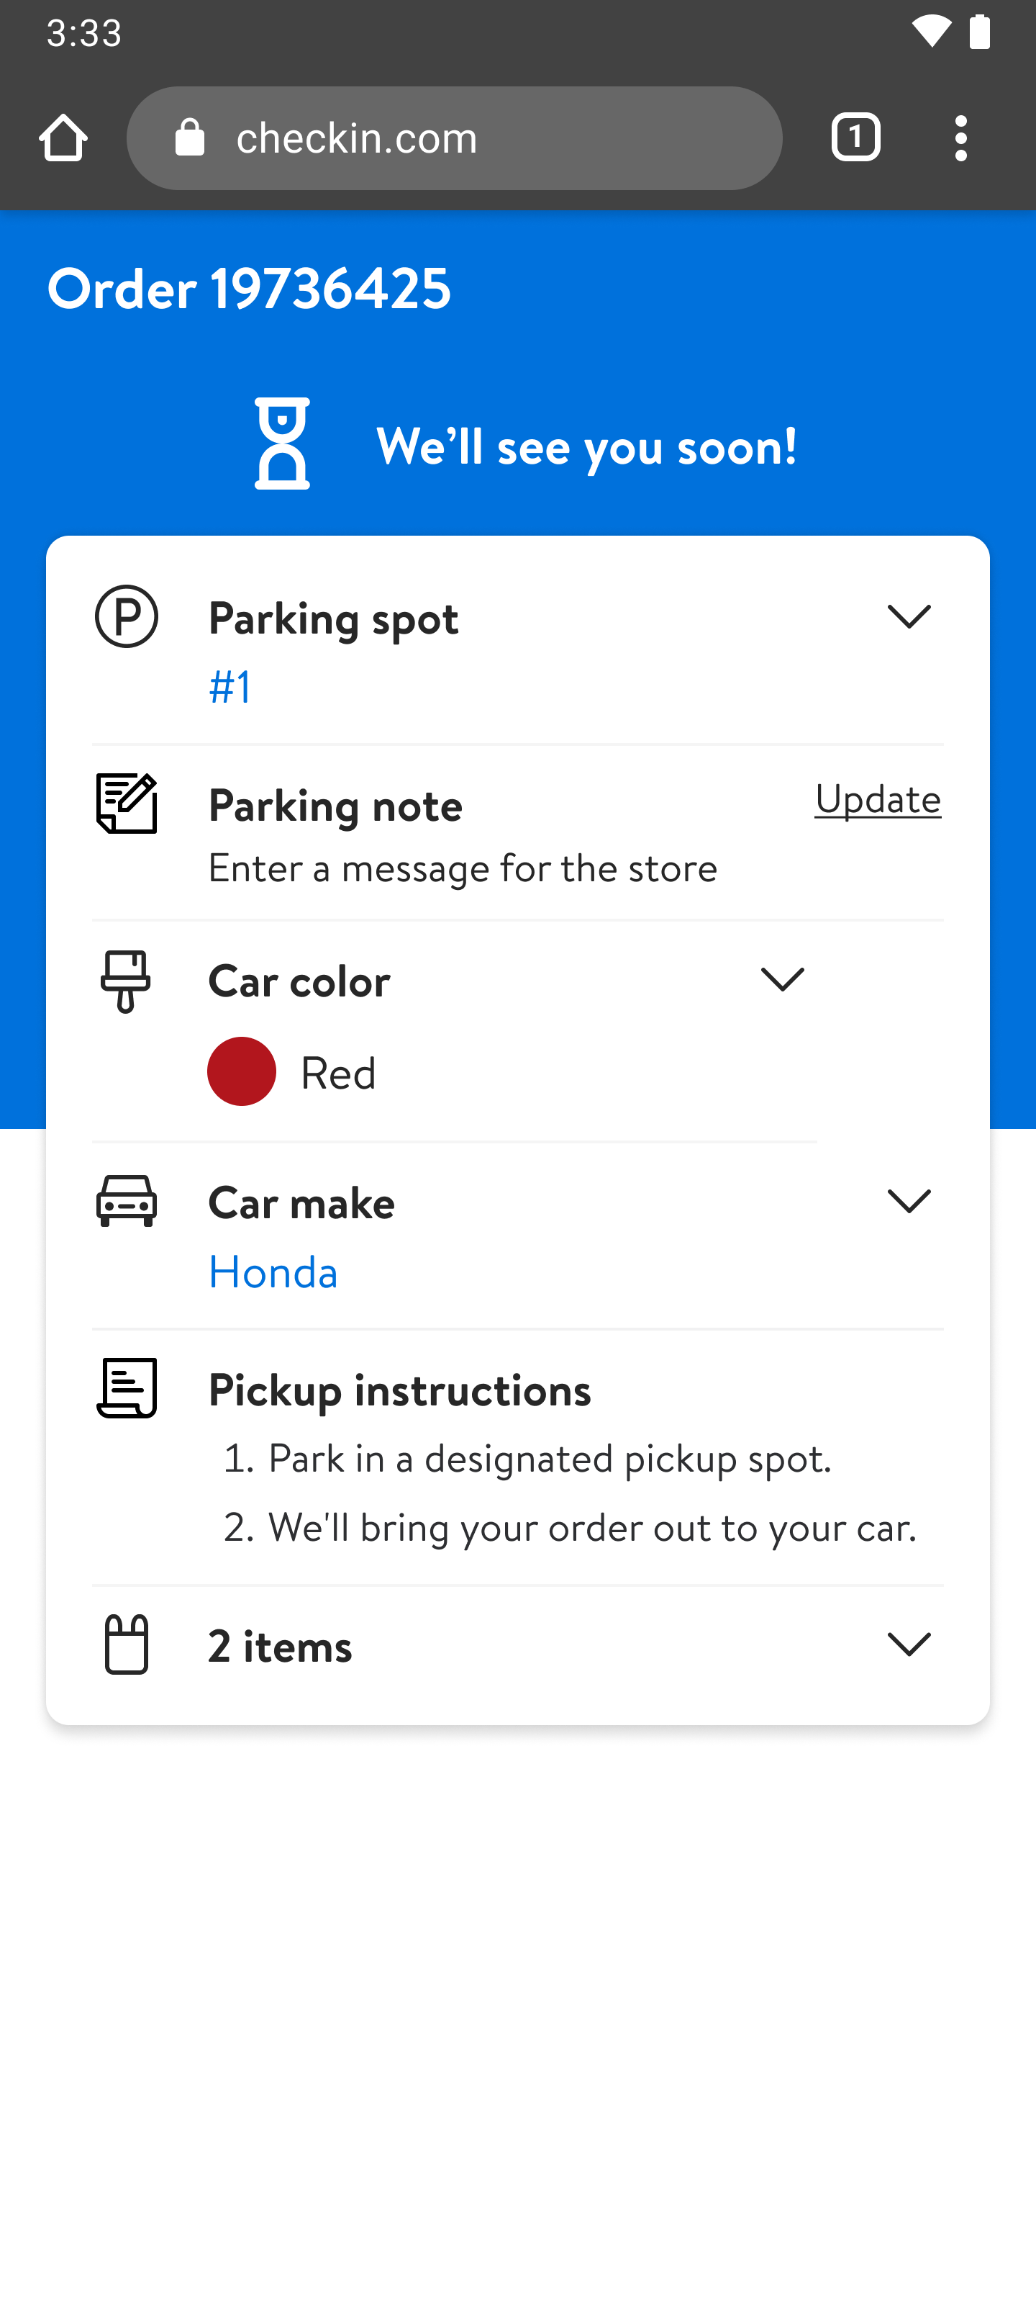Tap the pickup instructions receipt icon
Viewport: 1036px width, 2304px height.
pos(127,1388)
